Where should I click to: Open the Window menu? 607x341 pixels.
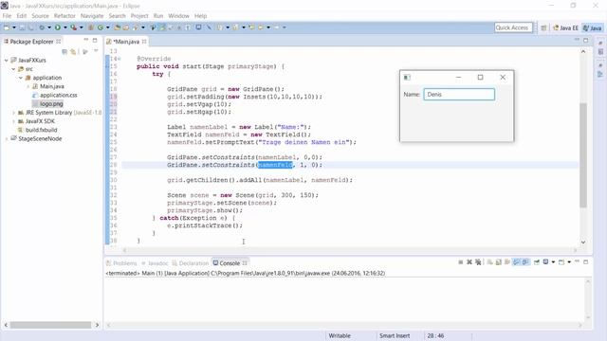(178, 16)
